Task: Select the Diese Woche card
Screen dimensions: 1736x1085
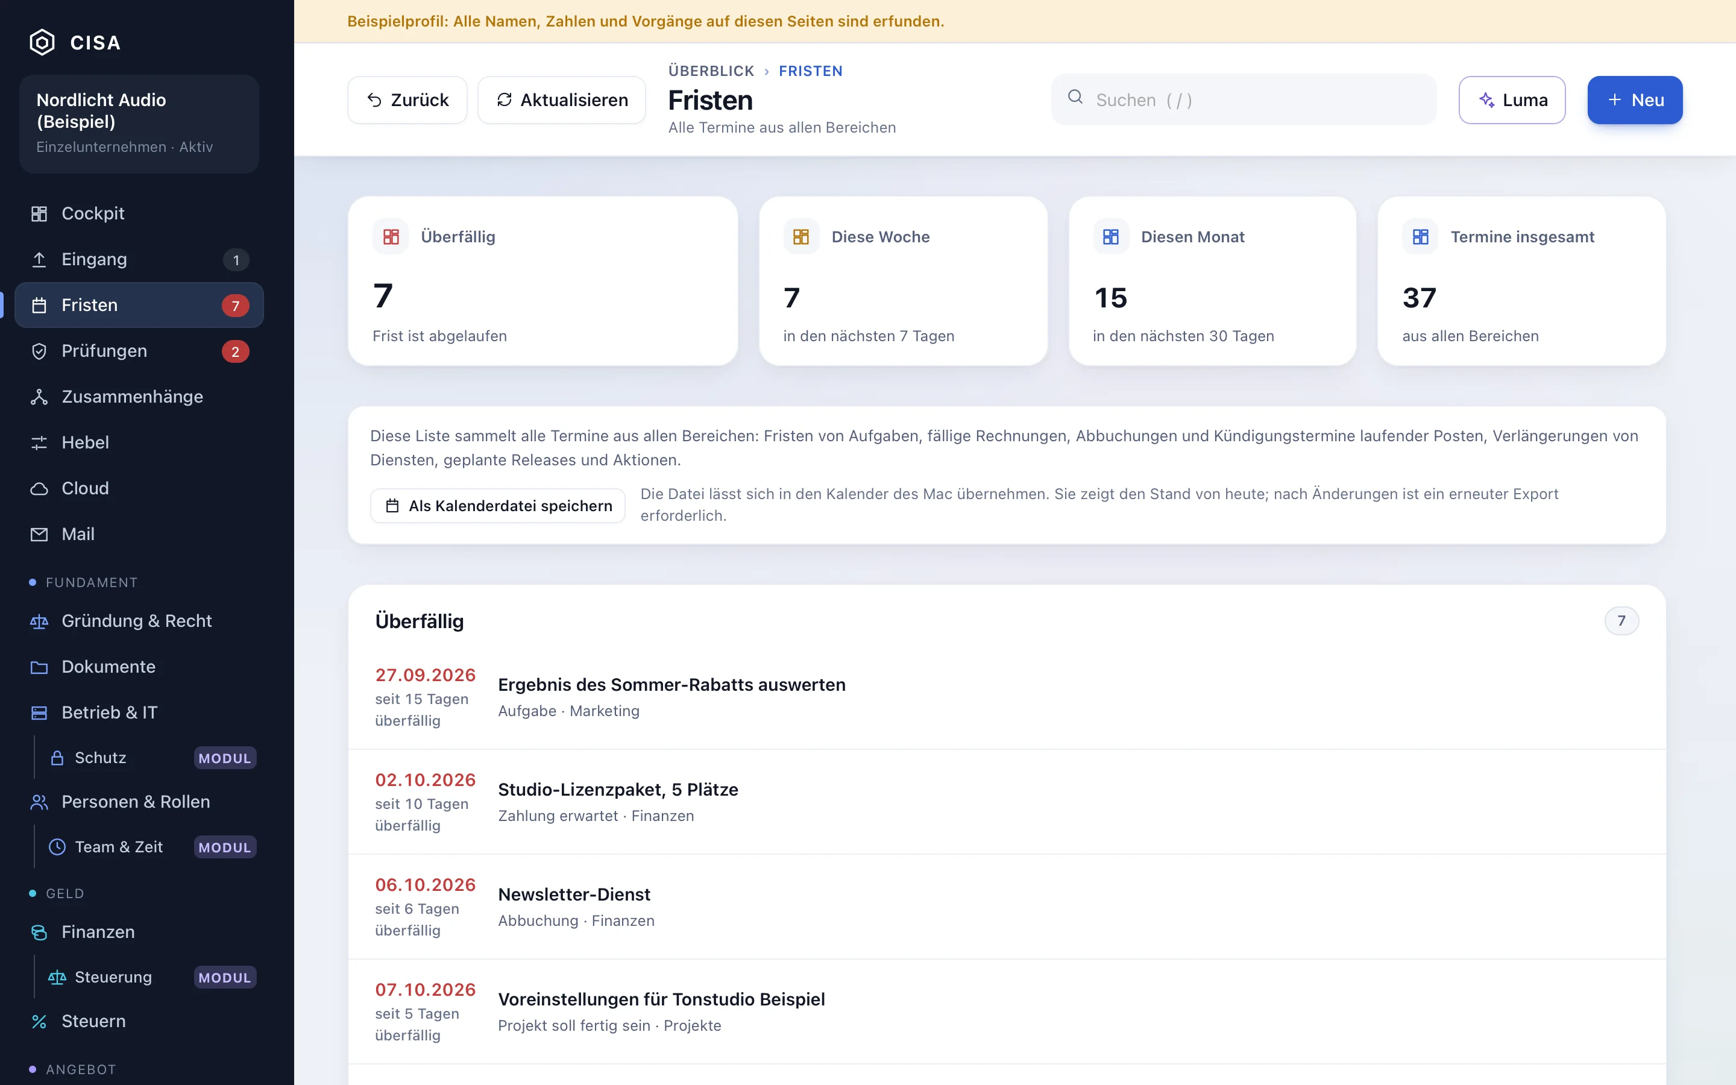Action: tap(903, 281)
